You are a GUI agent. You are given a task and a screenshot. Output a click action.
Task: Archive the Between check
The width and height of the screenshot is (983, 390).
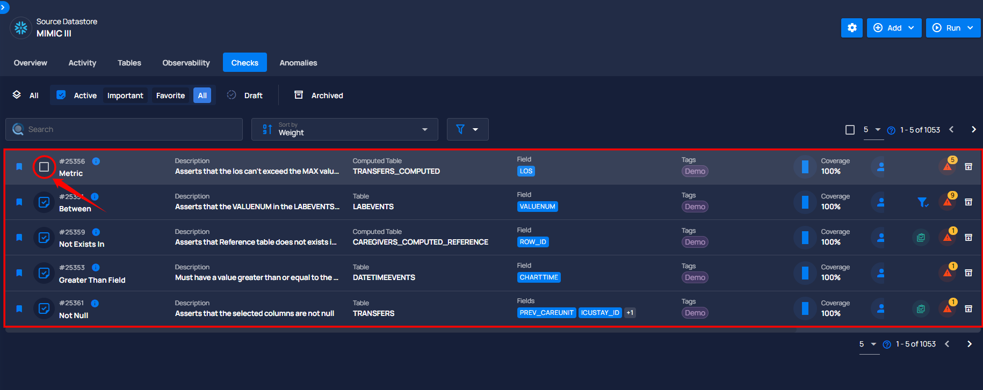(968, 202)
